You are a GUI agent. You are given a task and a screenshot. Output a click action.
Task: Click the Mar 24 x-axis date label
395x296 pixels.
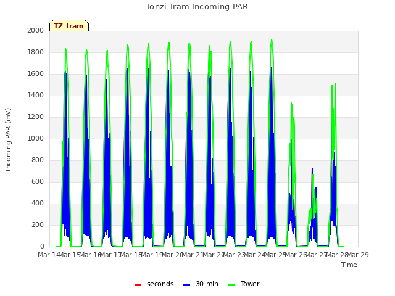pos(255,255)
